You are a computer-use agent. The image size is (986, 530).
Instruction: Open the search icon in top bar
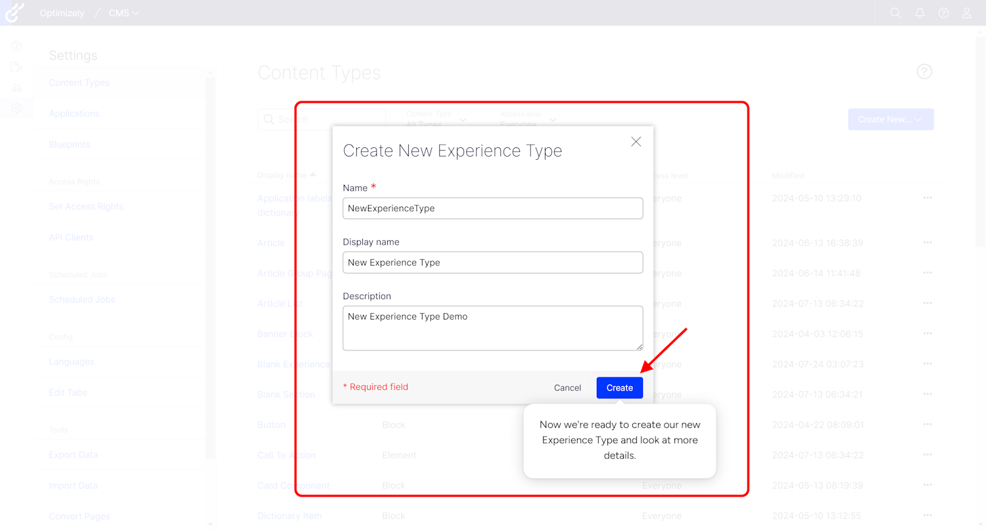pos(895,12)
